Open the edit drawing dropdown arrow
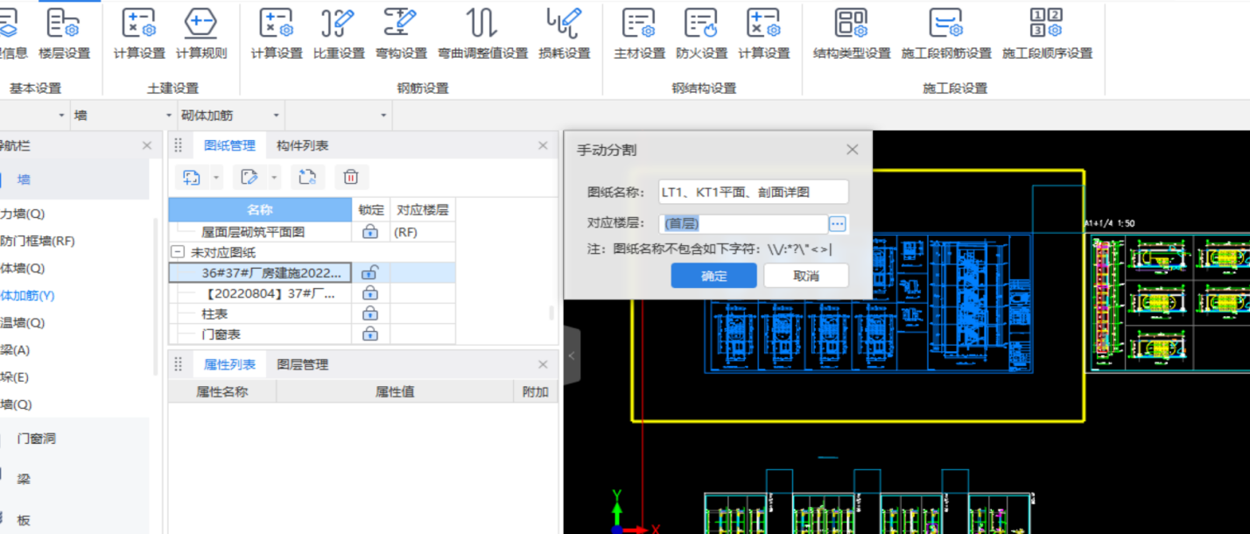Image resolution: width=1250 pixels, height=534 pixels. pos(274,178)
